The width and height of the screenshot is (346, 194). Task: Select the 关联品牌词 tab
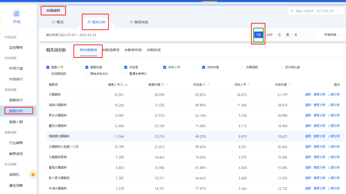point(111,50)
